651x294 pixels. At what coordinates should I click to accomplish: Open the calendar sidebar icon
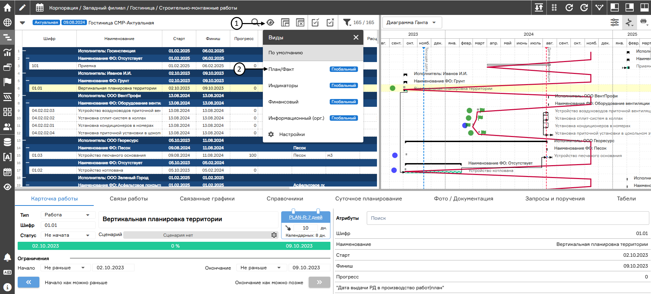click(7, 172)
